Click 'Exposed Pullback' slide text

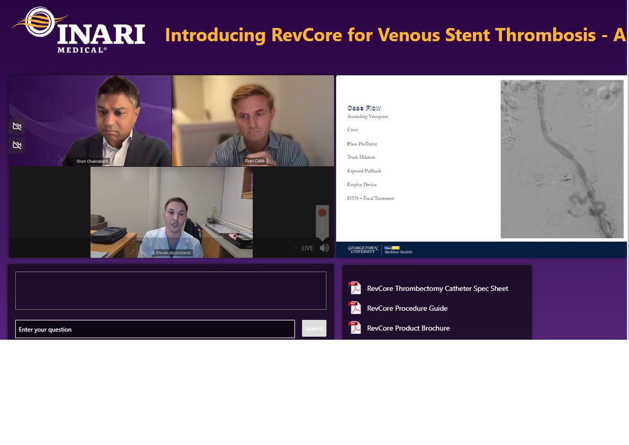(x=364, y=171)
